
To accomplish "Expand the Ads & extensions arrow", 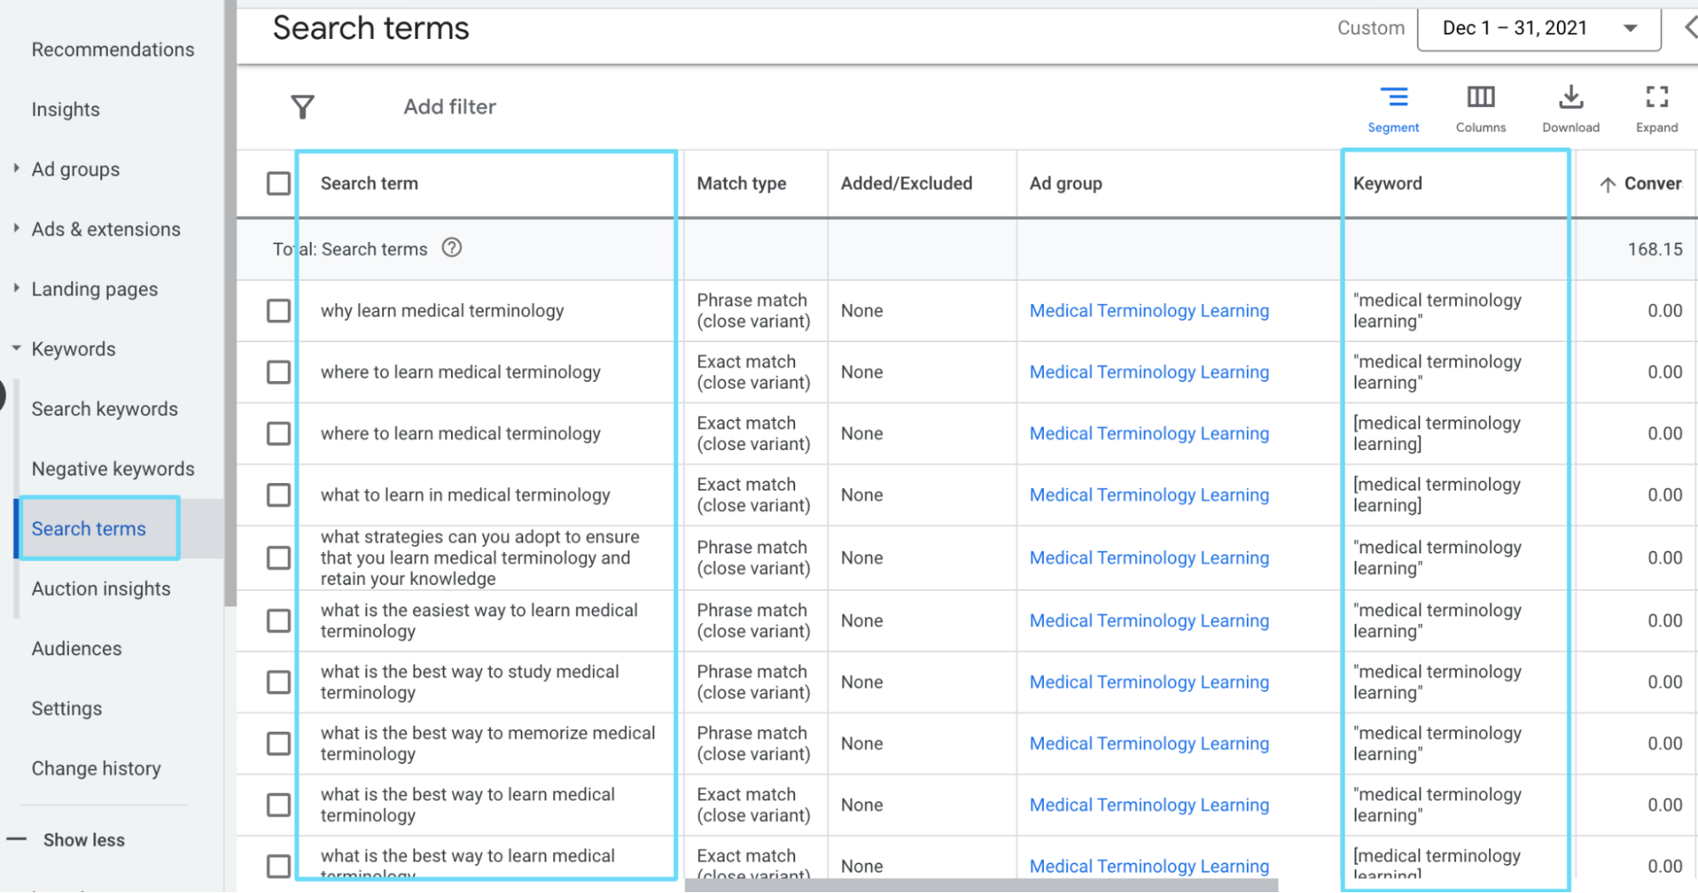I will (x=16, y=227).
